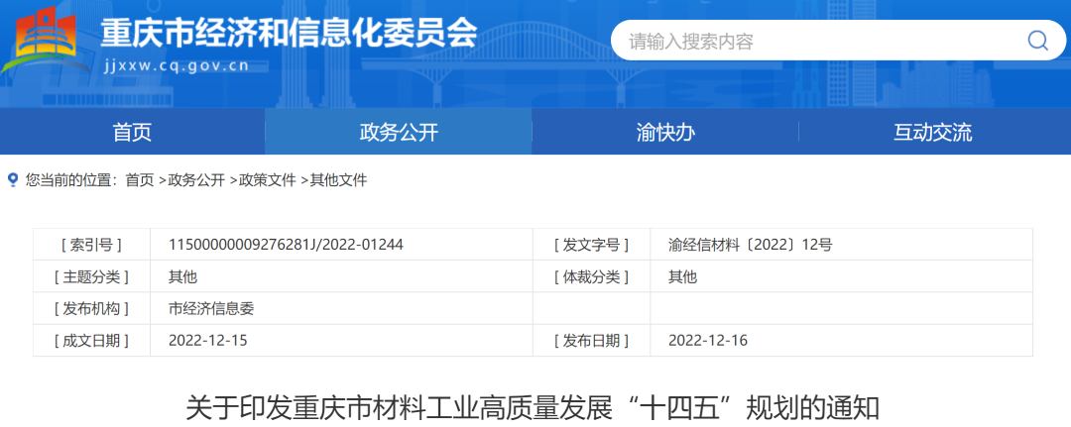Click the 体裁分类 label cell
This screenshot has width=1071, height=427.
(x=591, y=277)
